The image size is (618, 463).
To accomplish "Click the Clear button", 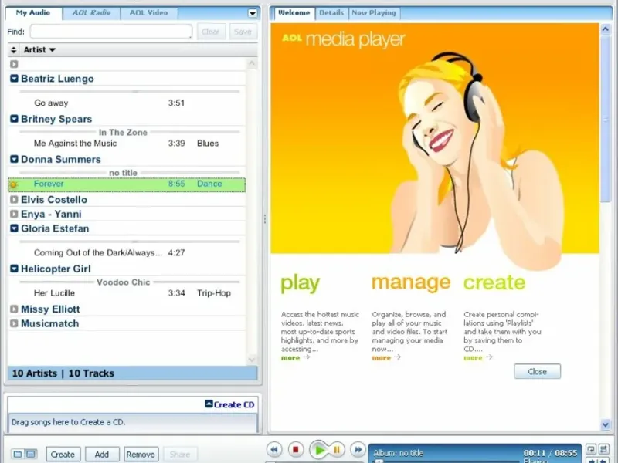I will pos(210,32).
